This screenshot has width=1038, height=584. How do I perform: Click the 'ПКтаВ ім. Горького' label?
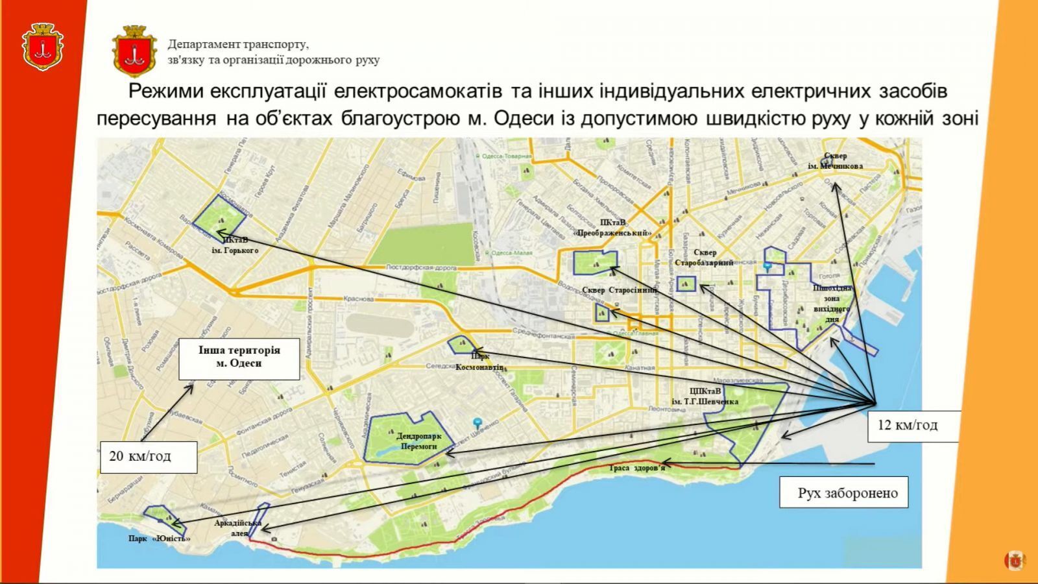235,245
